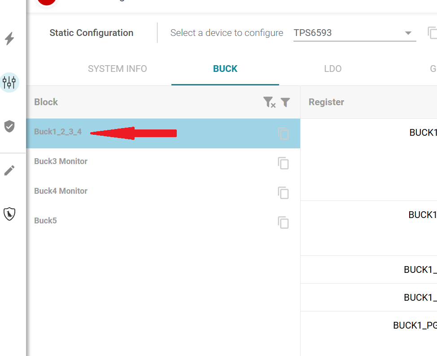The width and height of the screenshot is (437, 356).
Task: Click the Block column header
Action: click(46, 102)
